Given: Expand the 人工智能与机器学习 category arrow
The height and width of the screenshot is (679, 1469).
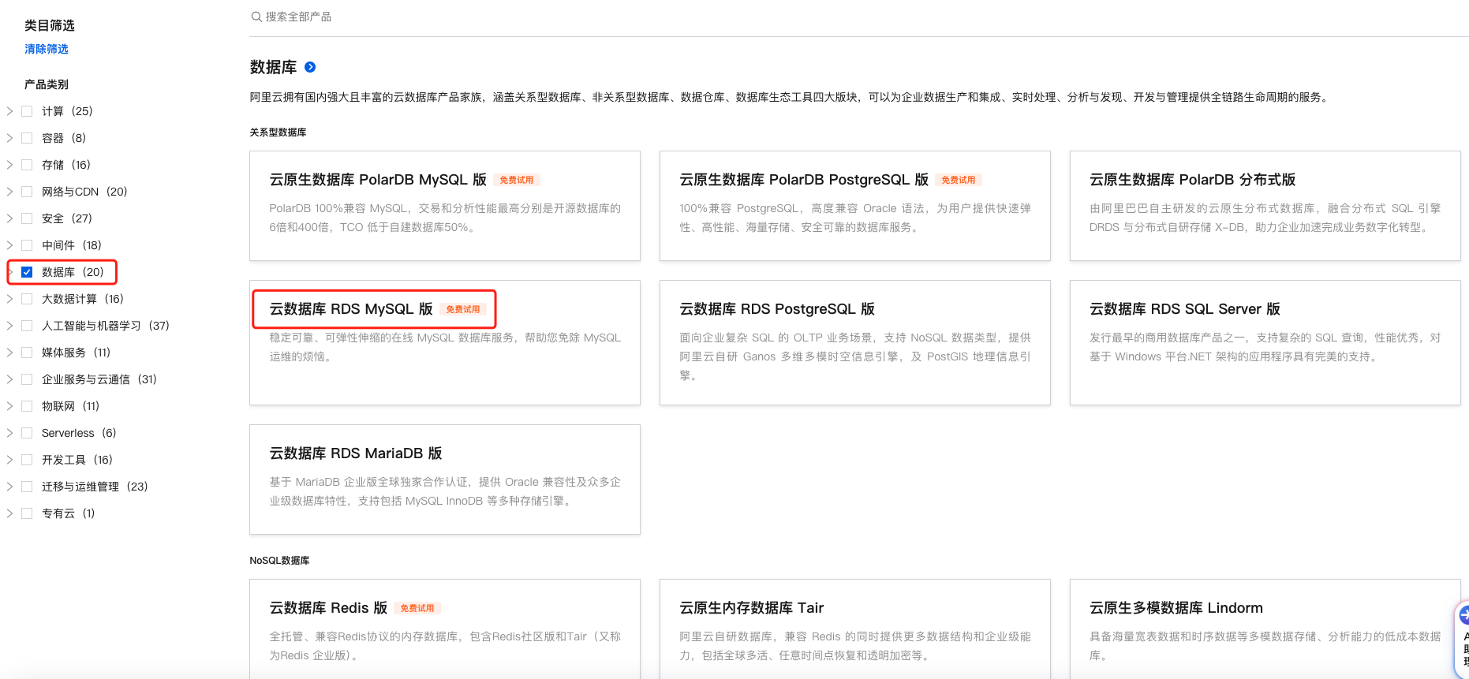Looking at the screenshot, I should (x=9, y=326).
